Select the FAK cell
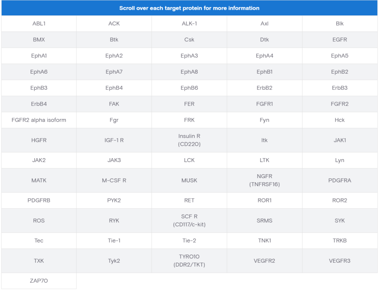 tap(114, 104)
